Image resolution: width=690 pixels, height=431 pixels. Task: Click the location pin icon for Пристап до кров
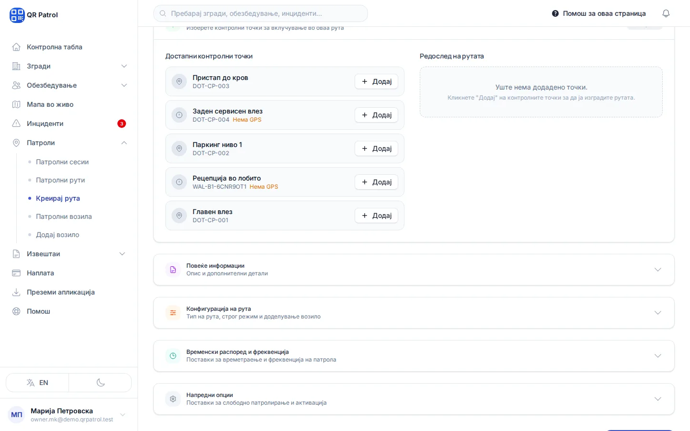pyautogui.click(x=179, y=81)
